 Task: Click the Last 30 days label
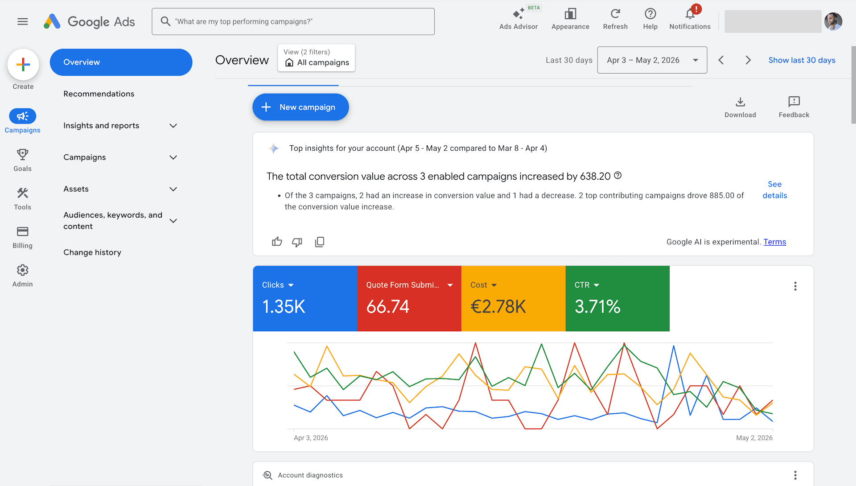coord(569,60)
